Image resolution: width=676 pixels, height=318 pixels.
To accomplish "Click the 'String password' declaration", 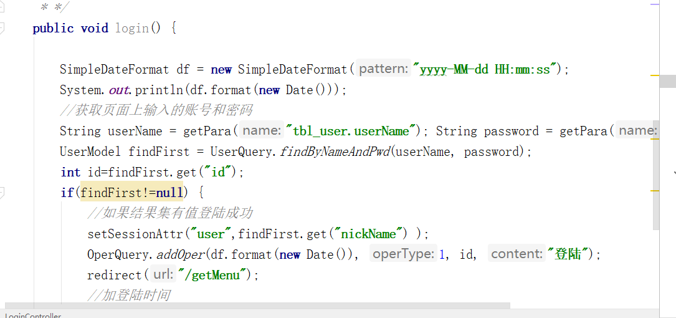I will point(487,131).
